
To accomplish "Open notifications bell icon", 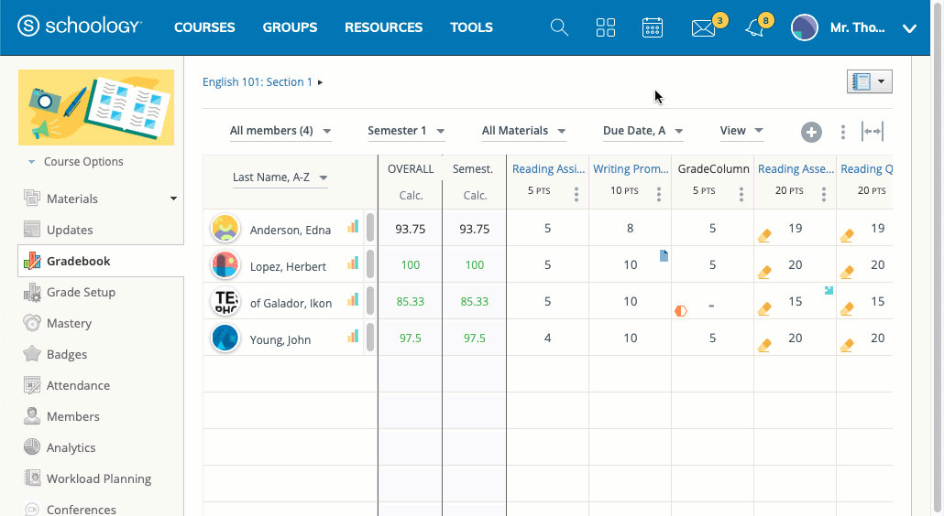I will point(754,28).
